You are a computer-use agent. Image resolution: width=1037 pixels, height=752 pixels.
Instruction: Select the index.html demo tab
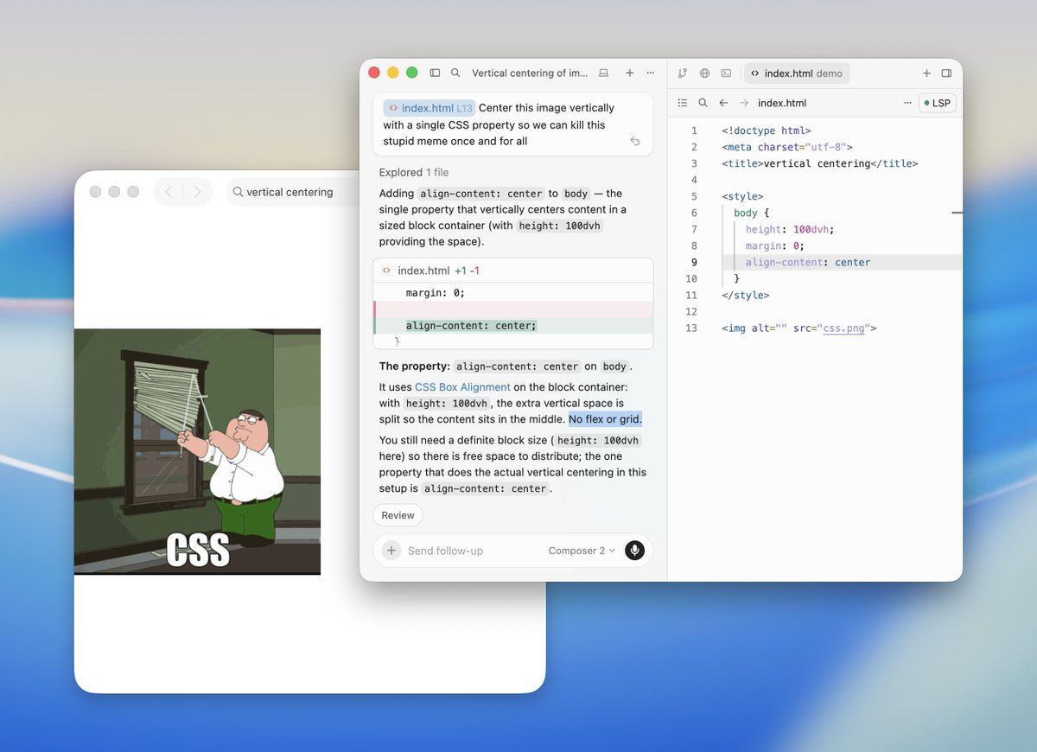click(797, 73)
